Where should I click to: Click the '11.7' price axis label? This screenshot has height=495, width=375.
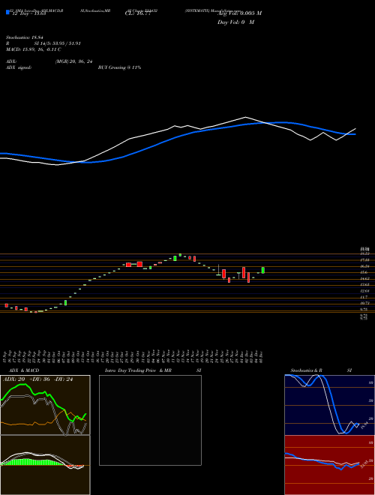pos(364,298)
